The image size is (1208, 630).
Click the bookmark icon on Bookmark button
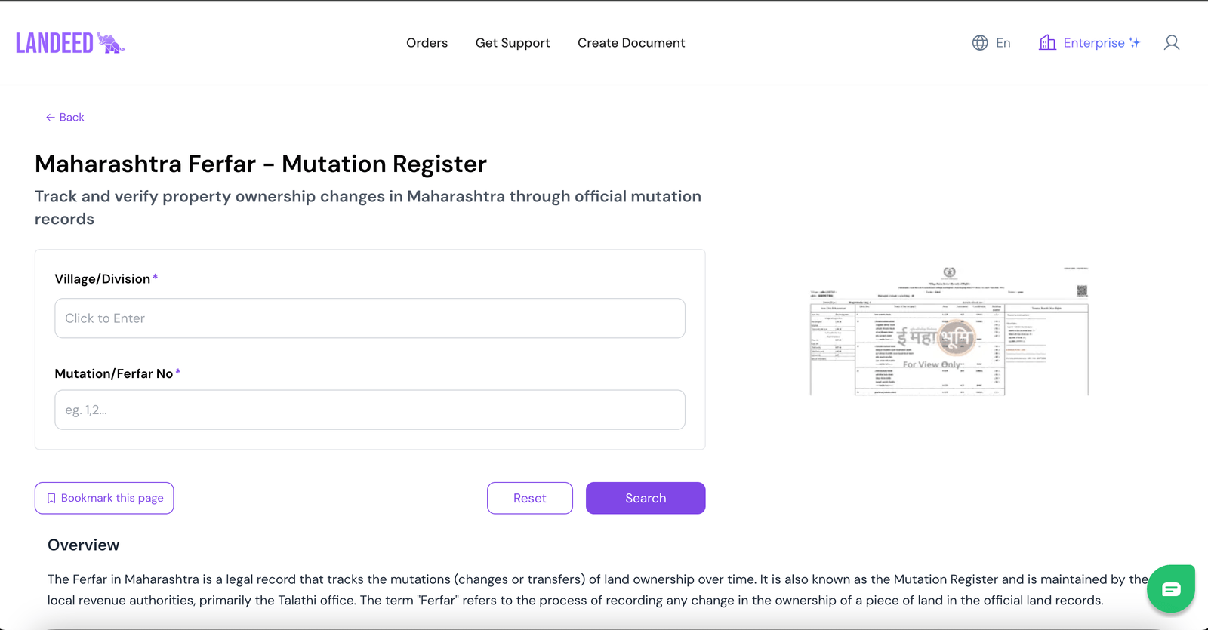click(51, 498)
